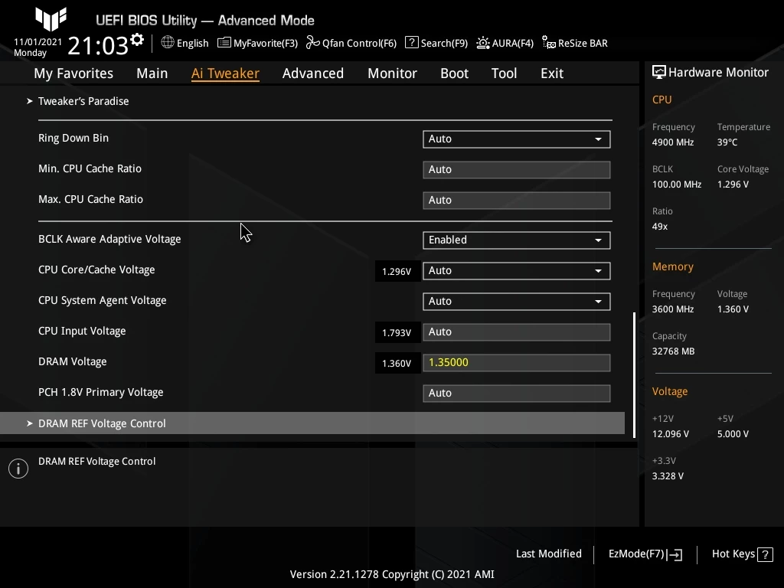
Task: Click the settings list scrollbar
Action: [x=634, y=375]
